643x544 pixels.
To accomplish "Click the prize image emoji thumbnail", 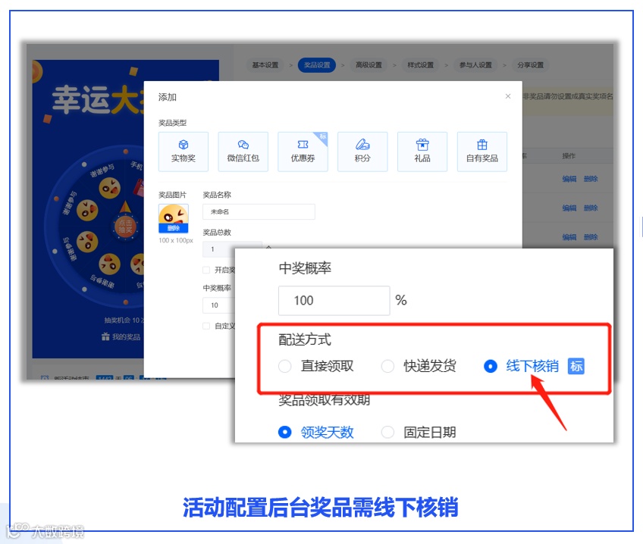I will click(x=174, y=218).
